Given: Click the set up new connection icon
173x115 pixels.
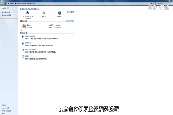Looking at the screenshot, I should point(23,37).
